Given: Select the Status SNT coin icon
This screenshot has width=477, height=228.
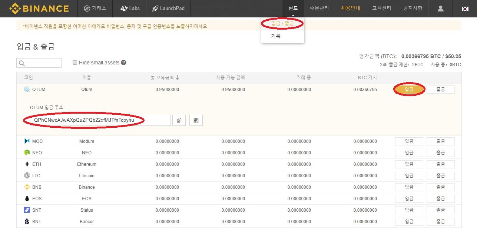Looking at the screenshot, I should (x=27, y=210).
